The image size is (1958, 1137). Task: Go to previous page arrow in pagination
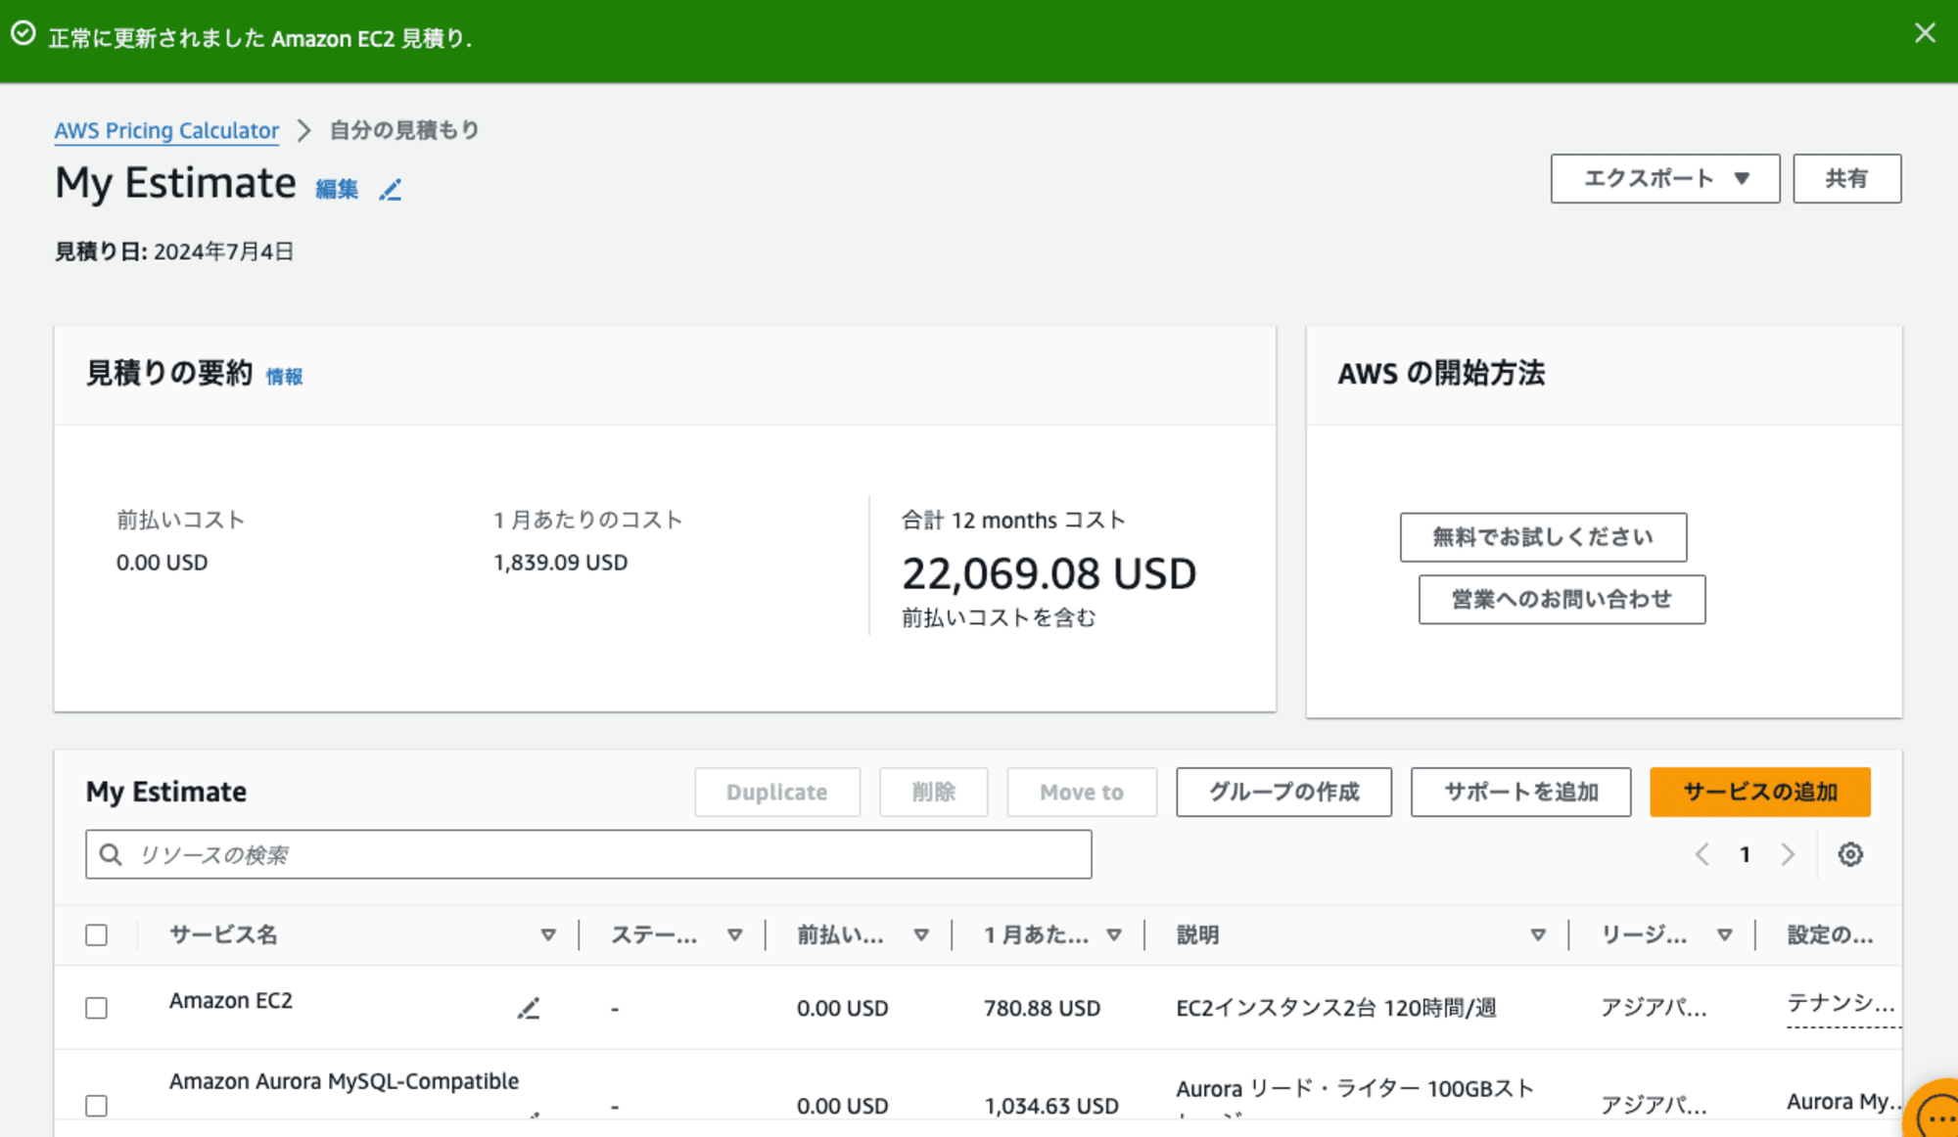point(1702,854)
